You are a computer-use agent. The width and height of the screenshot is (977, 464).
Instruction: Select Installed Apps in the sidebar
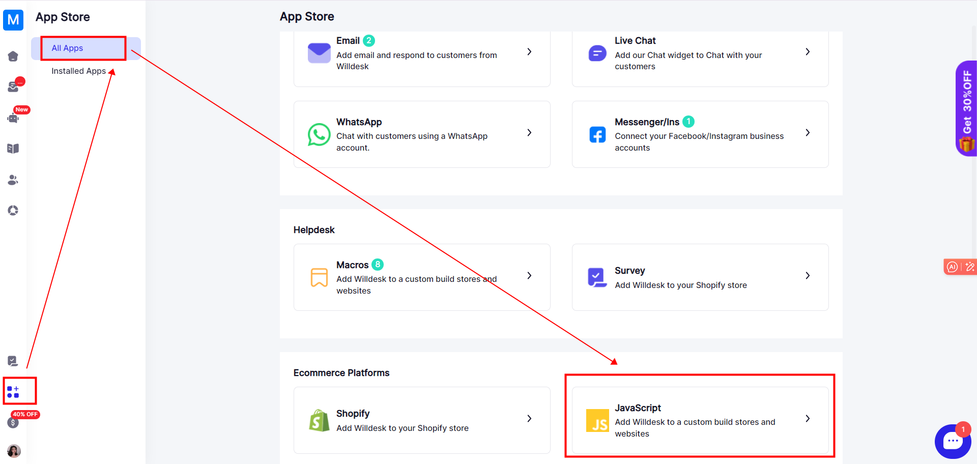(78, 71)
